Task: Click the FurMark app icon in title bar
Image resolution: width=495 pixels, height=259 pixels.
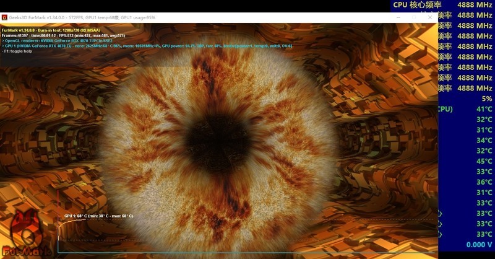Action: point(4,18)
